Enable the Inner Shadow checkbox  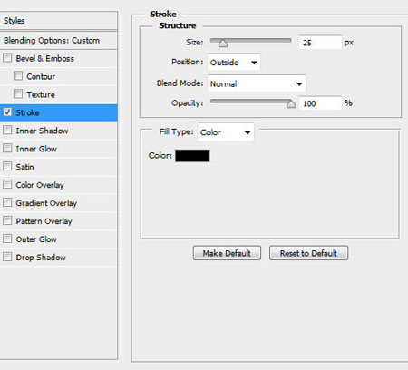pyautogui.click(x=7, y=130)
